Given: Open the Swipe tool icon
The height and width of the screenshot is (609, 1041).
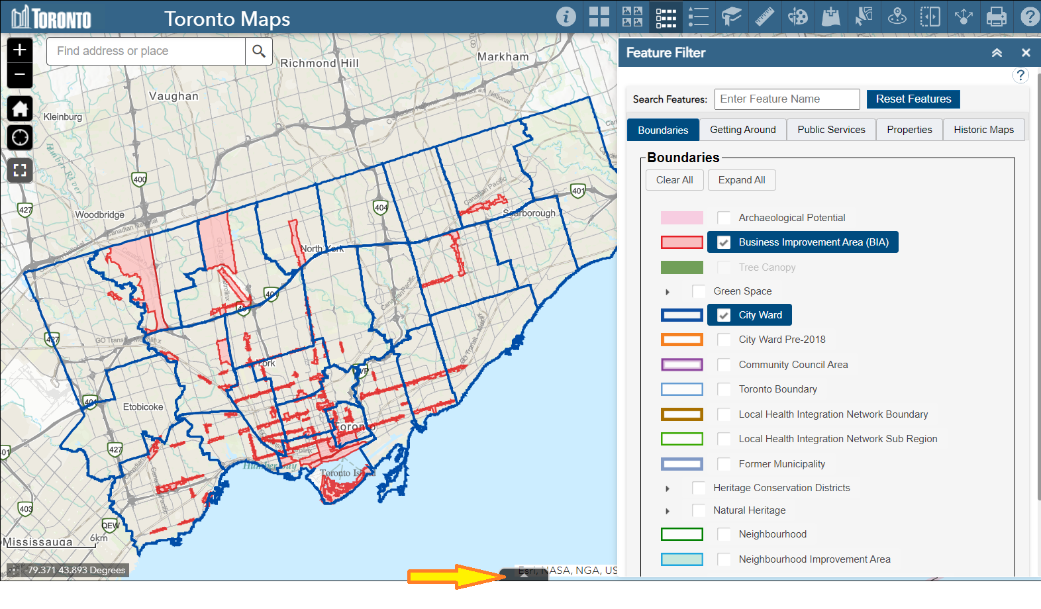Looking at the screenshot, I should (x=930, y=17).
